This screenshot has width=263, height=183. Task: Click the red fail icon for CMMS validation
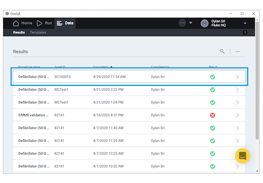pyautogui.click(x=213, y=115)
